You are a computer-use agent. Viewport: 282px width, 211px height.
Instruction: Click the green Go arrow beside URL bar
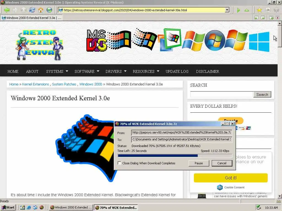click(238, 10)
